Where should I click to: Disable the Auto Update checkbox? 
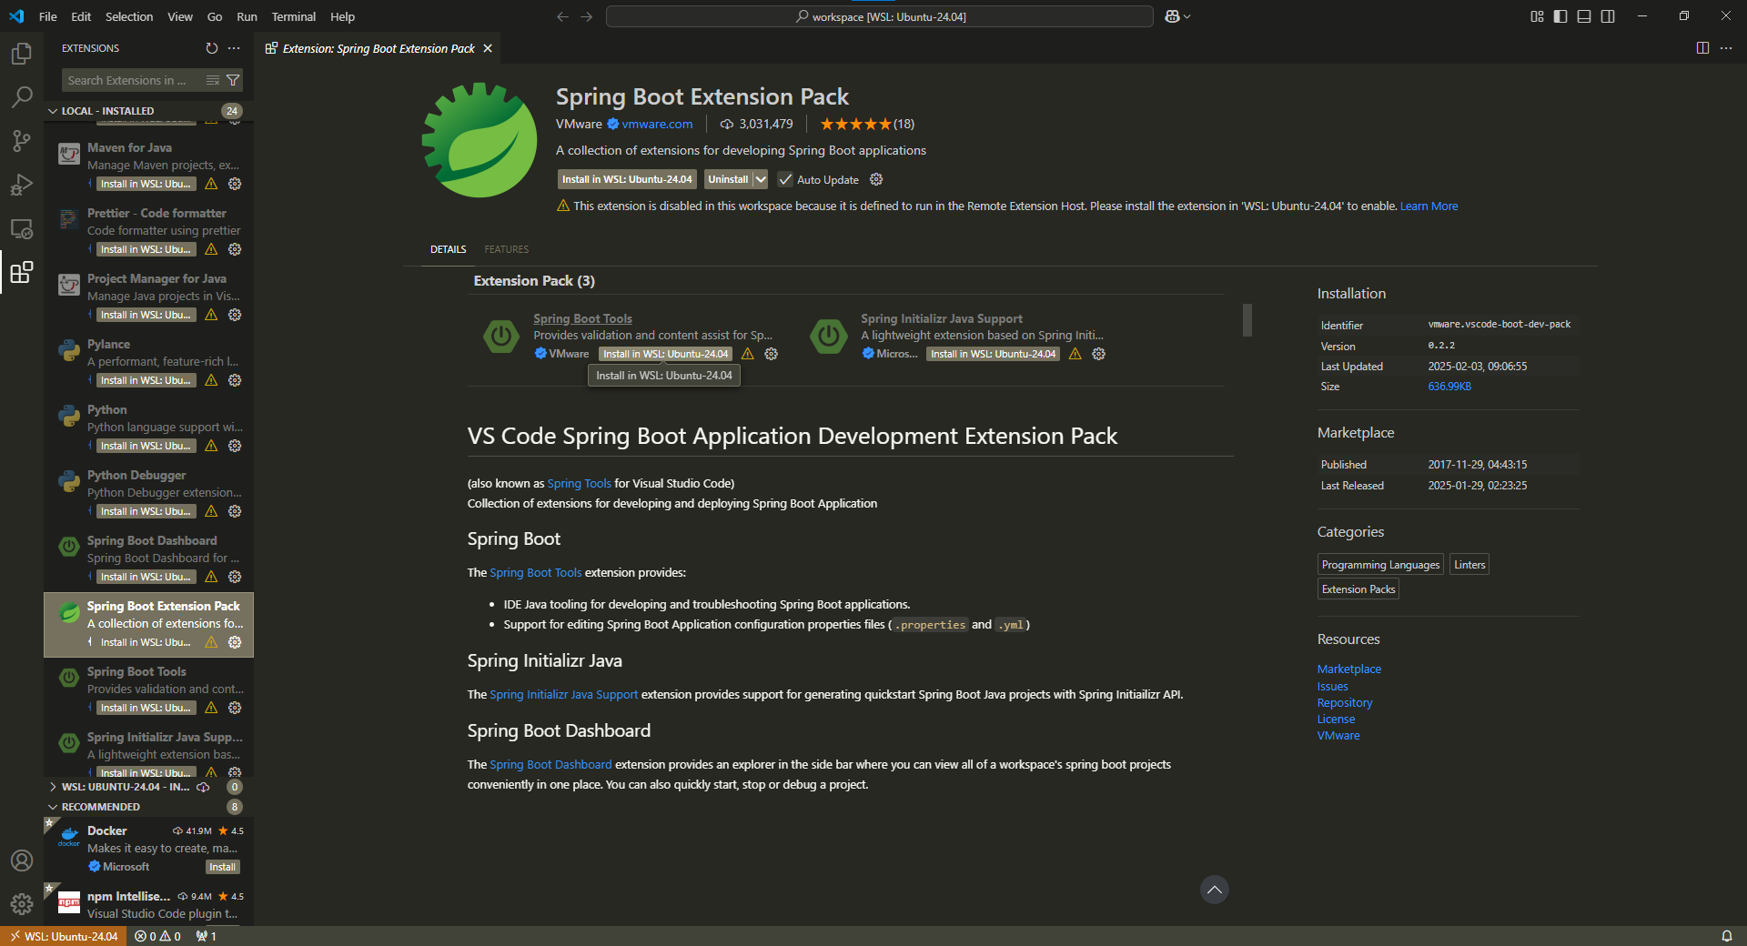tap(786, 179)
